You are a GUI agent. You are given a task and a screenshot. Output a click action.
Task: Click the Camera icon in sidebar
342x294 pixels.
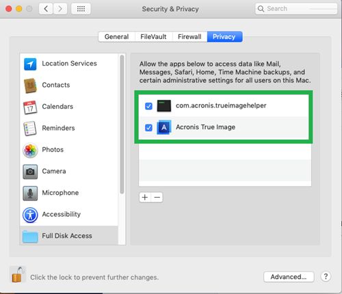pyautogui.click(x=30, y=172)
